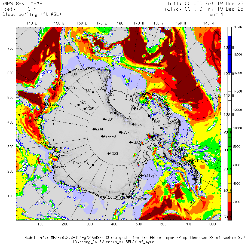Click the Dome Fuji station label
This screenshot has height=245, width=245.
tap(82, 163)
